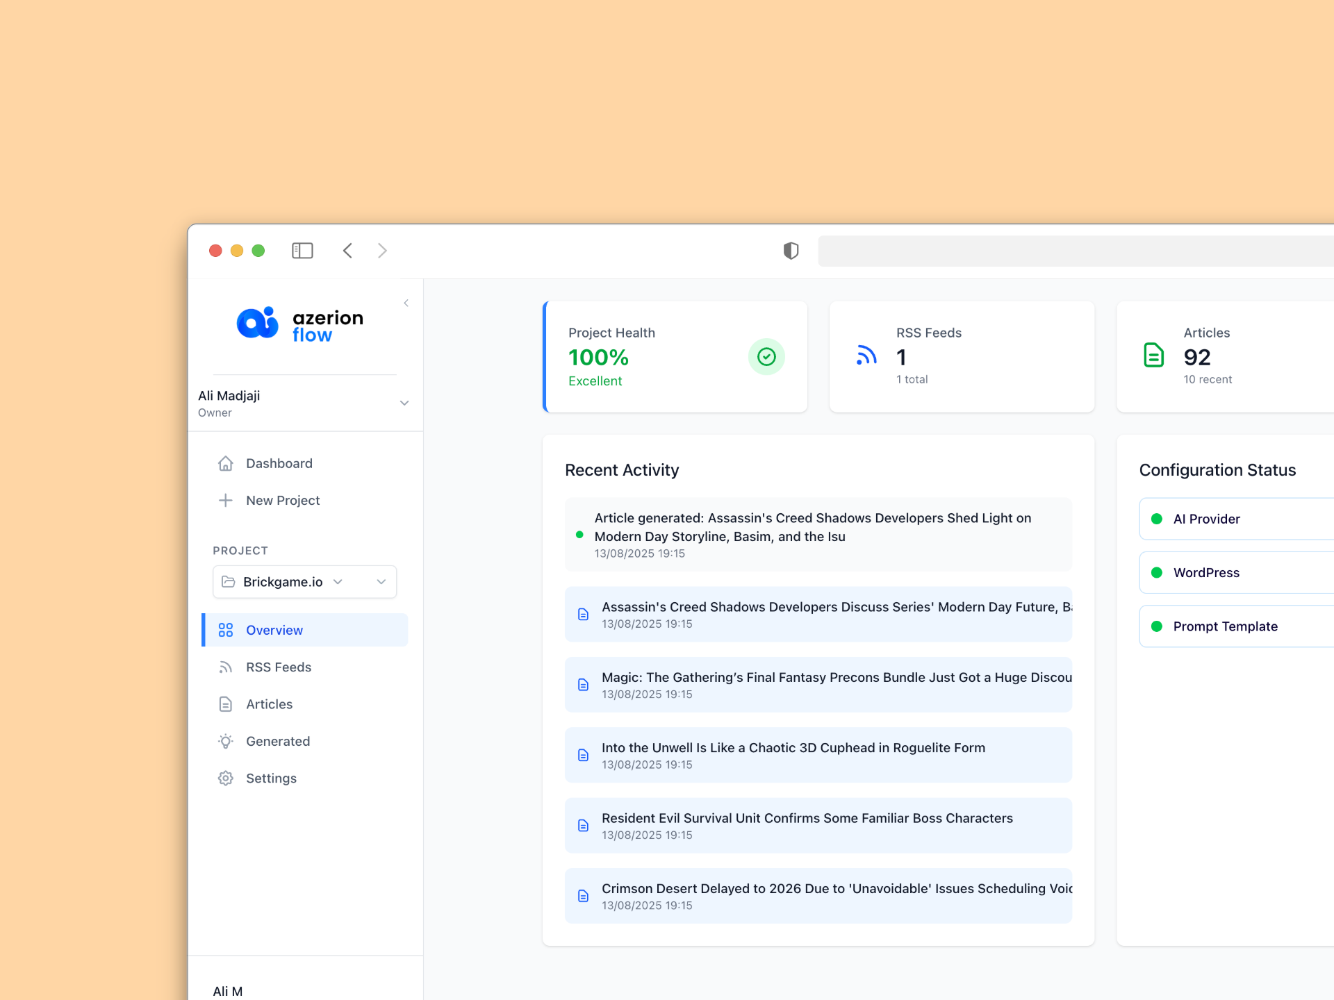Click document icon beside Resident Evil article
1334x1000 pixels.
click(x=584, y=826)
